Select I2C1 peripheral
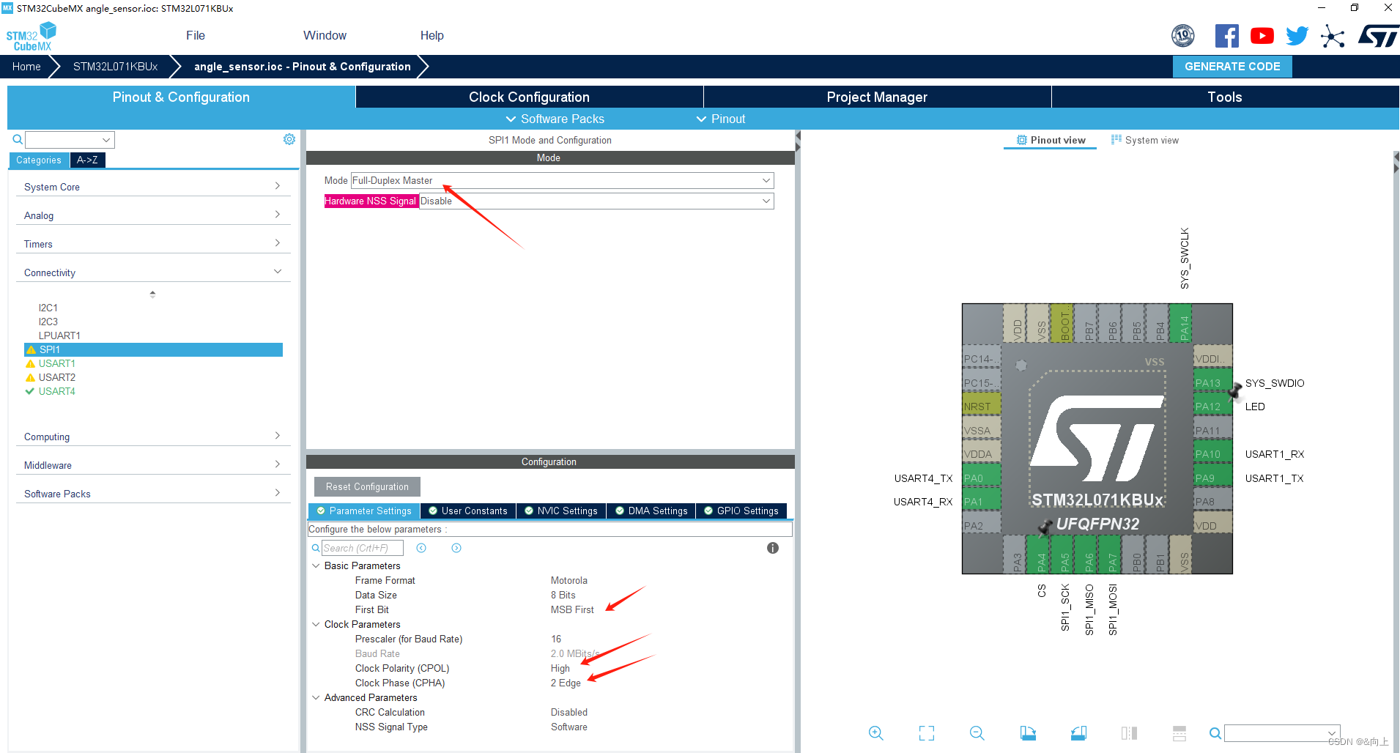Viewport: 1400px width, 753px height. click(x=48, y=308)
